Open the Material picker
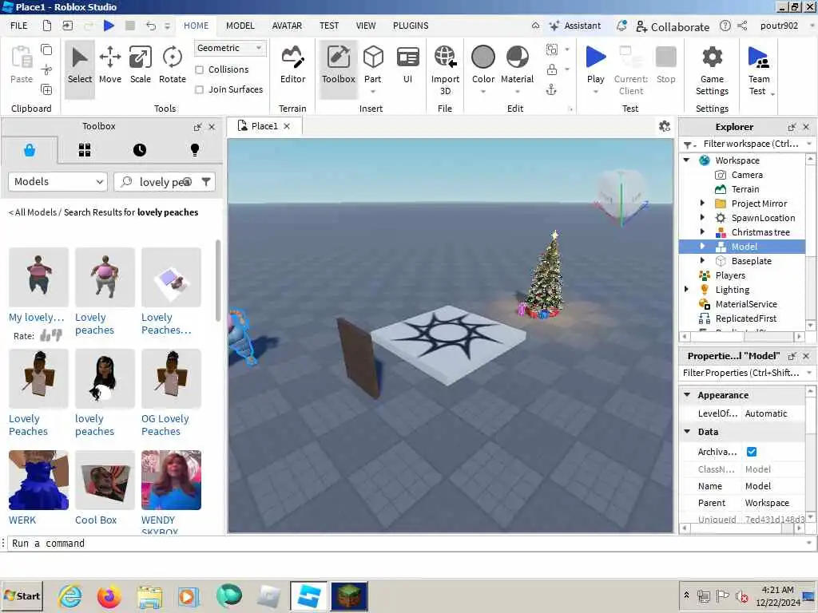Viewport: 818px width, 613px height. click(517, 65)
